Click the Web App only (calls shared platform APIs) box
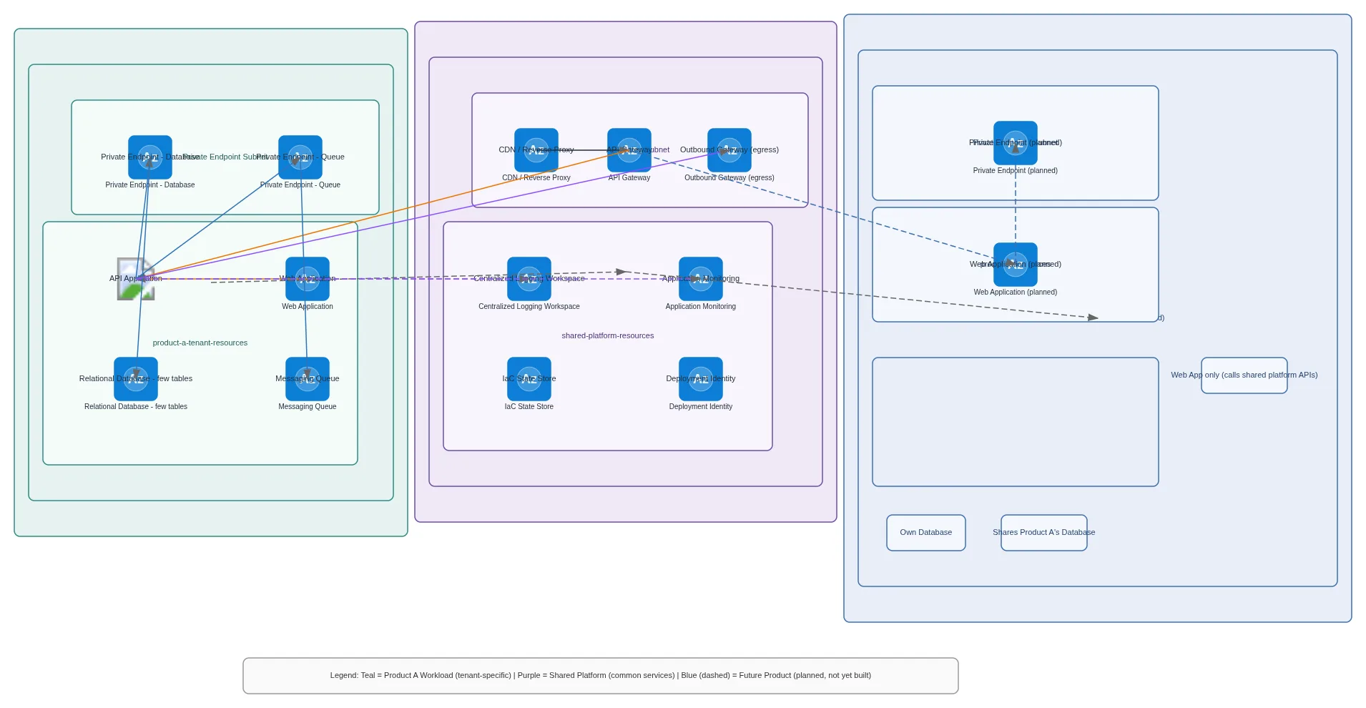Image resolution: width=1366 pixels, height=708 pixels. tap(1244, 375)
